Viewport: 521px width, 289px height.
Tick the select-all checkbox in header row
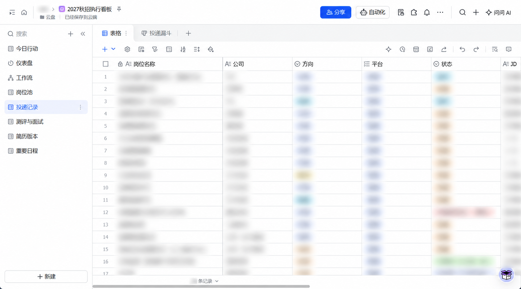106,64
